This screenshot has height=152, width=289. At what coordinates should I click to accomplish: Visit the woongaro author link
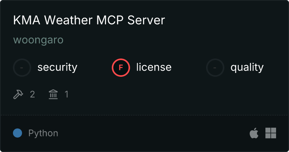pos(38,40)
